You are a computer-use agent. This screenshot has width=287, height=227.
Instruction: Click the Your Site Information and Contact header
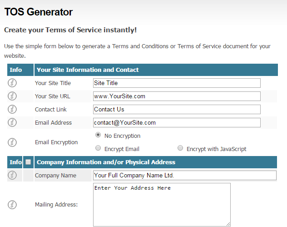[x=88, y=70]
